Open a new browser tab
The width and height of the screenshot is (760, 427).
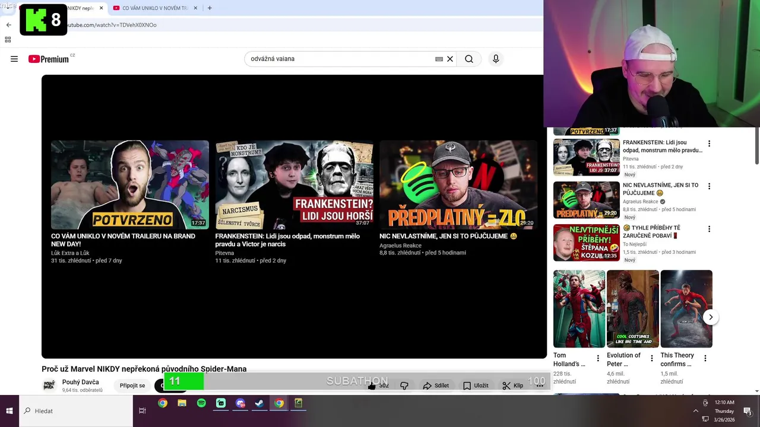210,8
